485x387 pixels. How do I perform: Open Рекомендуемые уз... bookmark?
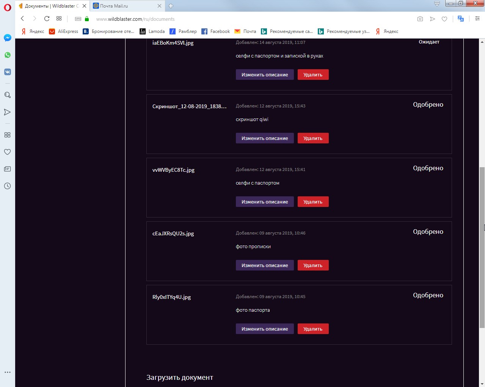pos(344,31)
